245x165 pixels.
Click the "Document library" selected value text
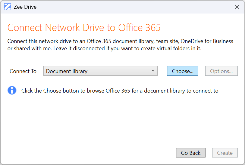point(67,71)
